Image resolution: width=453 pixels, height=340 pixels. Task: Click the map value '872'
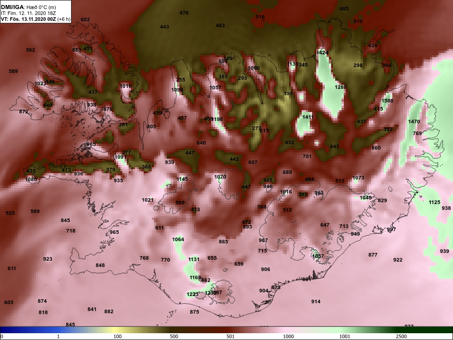24,112
